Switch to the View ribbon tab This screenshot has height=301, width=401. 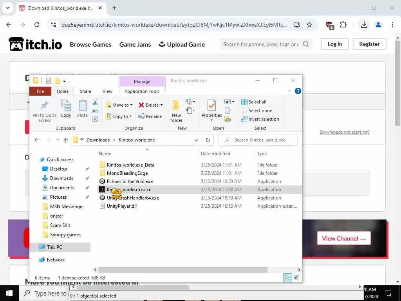point(107,91)
